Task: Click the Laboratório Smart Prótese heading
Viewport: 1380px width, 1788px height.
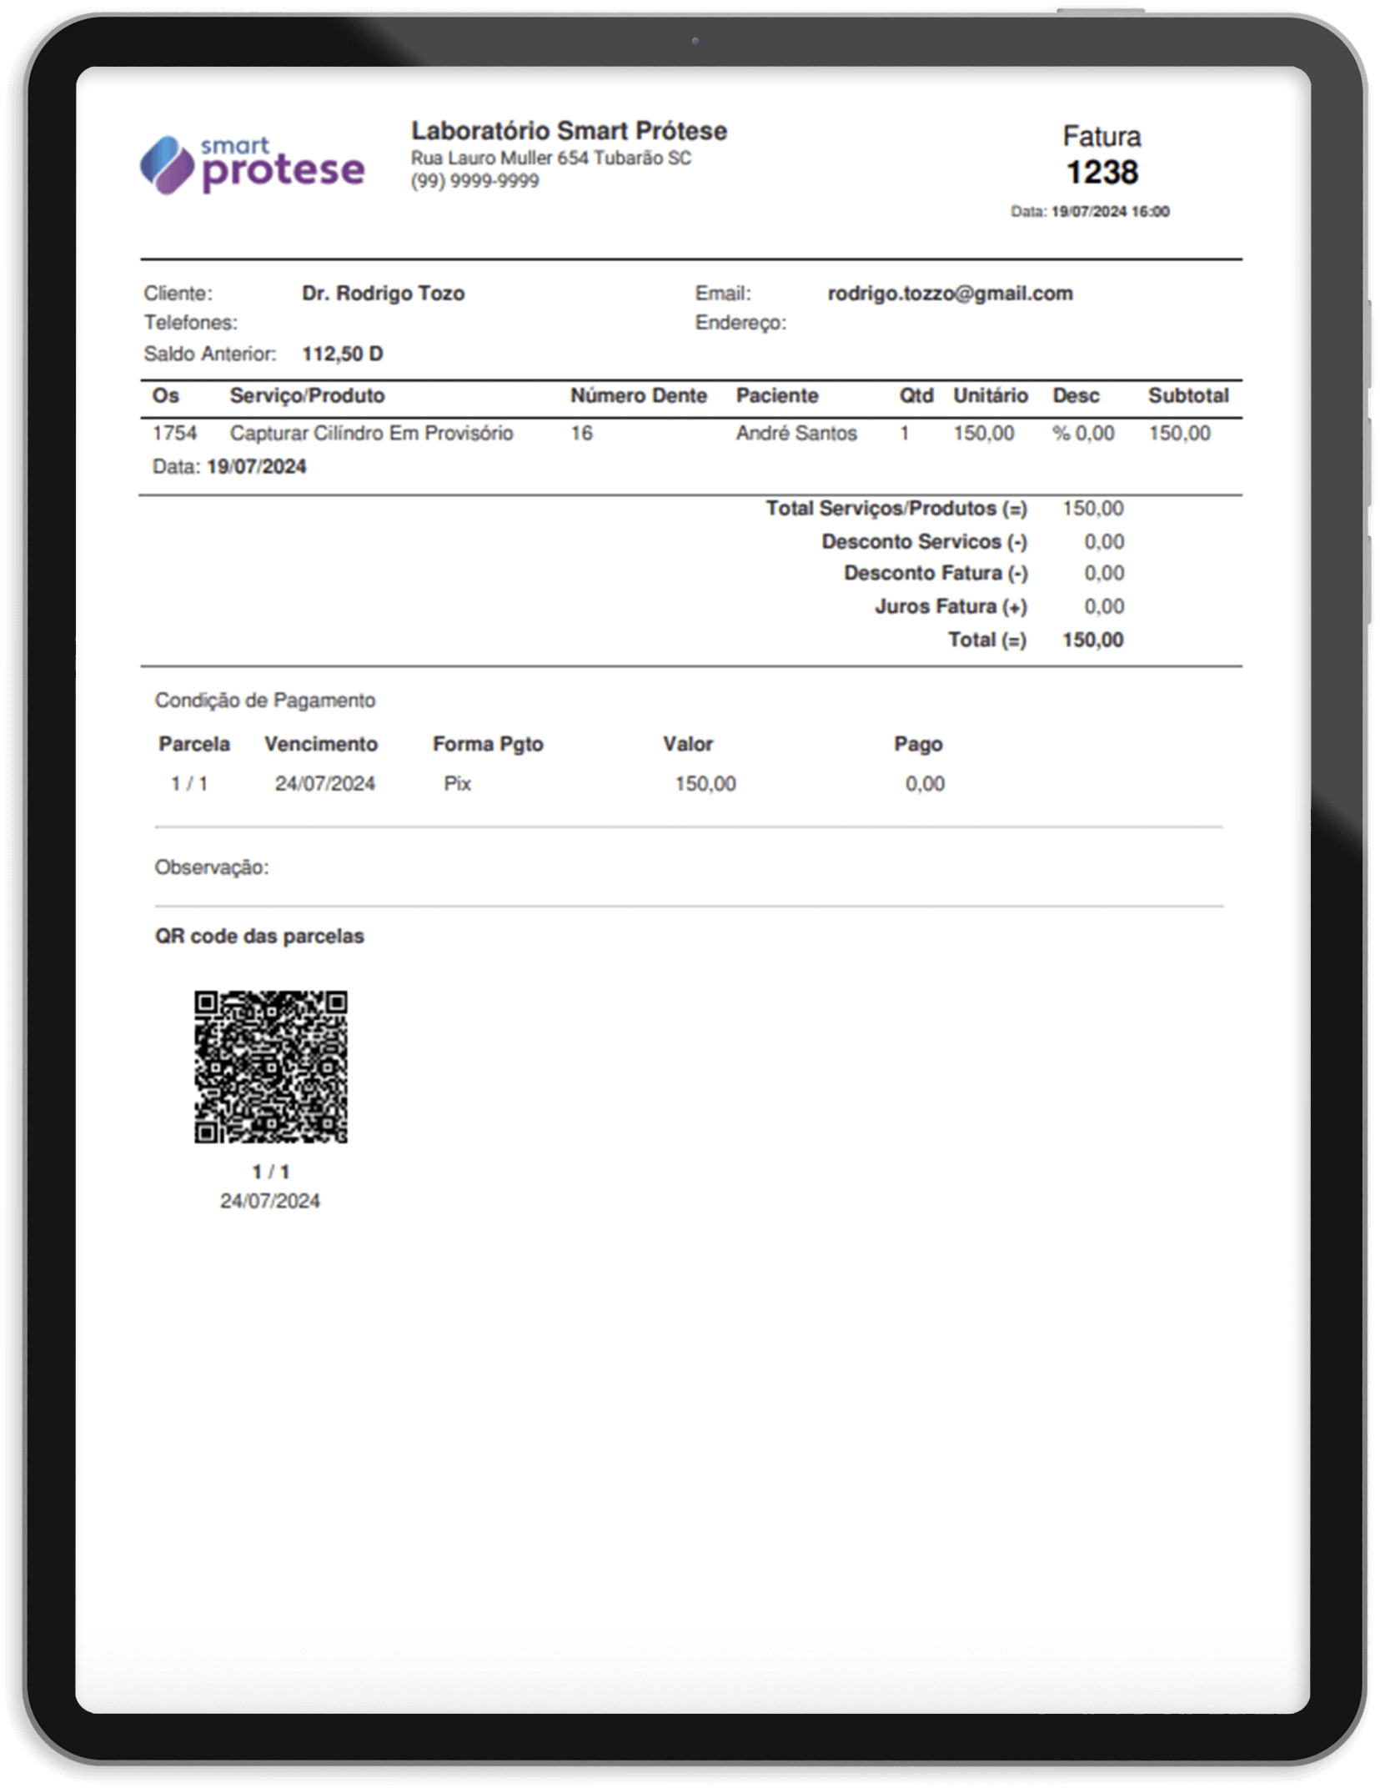Action: pos(569,131)
